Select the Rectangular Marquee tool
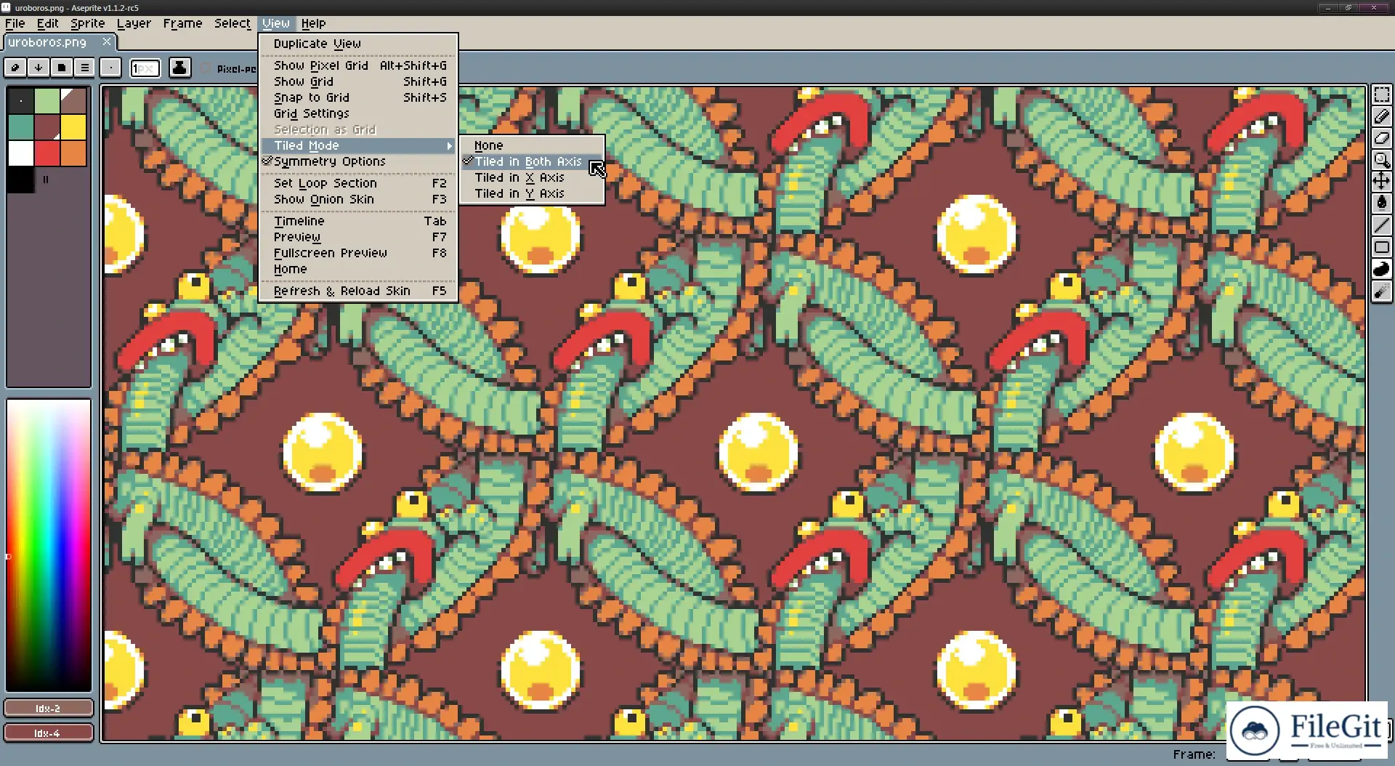 coord(1381,95)
